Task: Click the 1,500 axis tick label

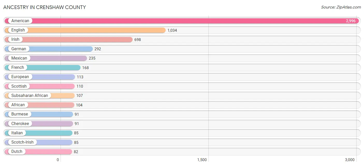Action: (x=202, y=160)
